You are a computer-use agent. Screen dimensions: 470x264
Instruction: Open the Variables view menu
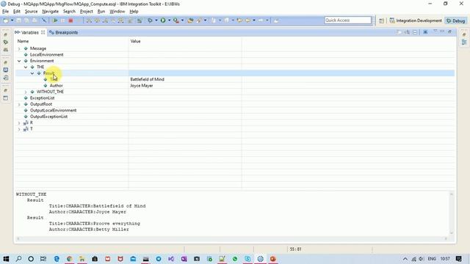(435, 32)
